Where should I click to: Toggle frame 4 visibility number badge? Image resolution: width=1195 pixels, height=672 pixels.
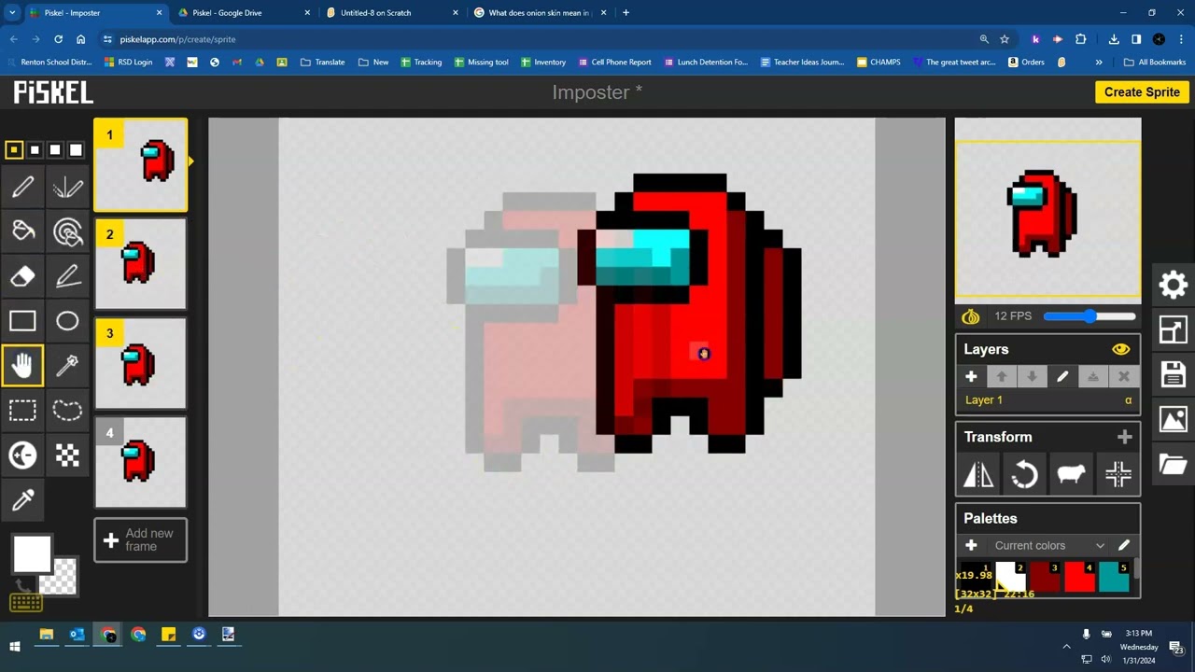point(109,433)
